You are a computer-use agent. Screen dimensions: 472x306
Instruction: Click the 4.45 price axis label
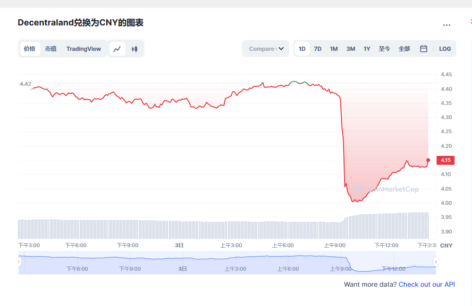[446, 74]
